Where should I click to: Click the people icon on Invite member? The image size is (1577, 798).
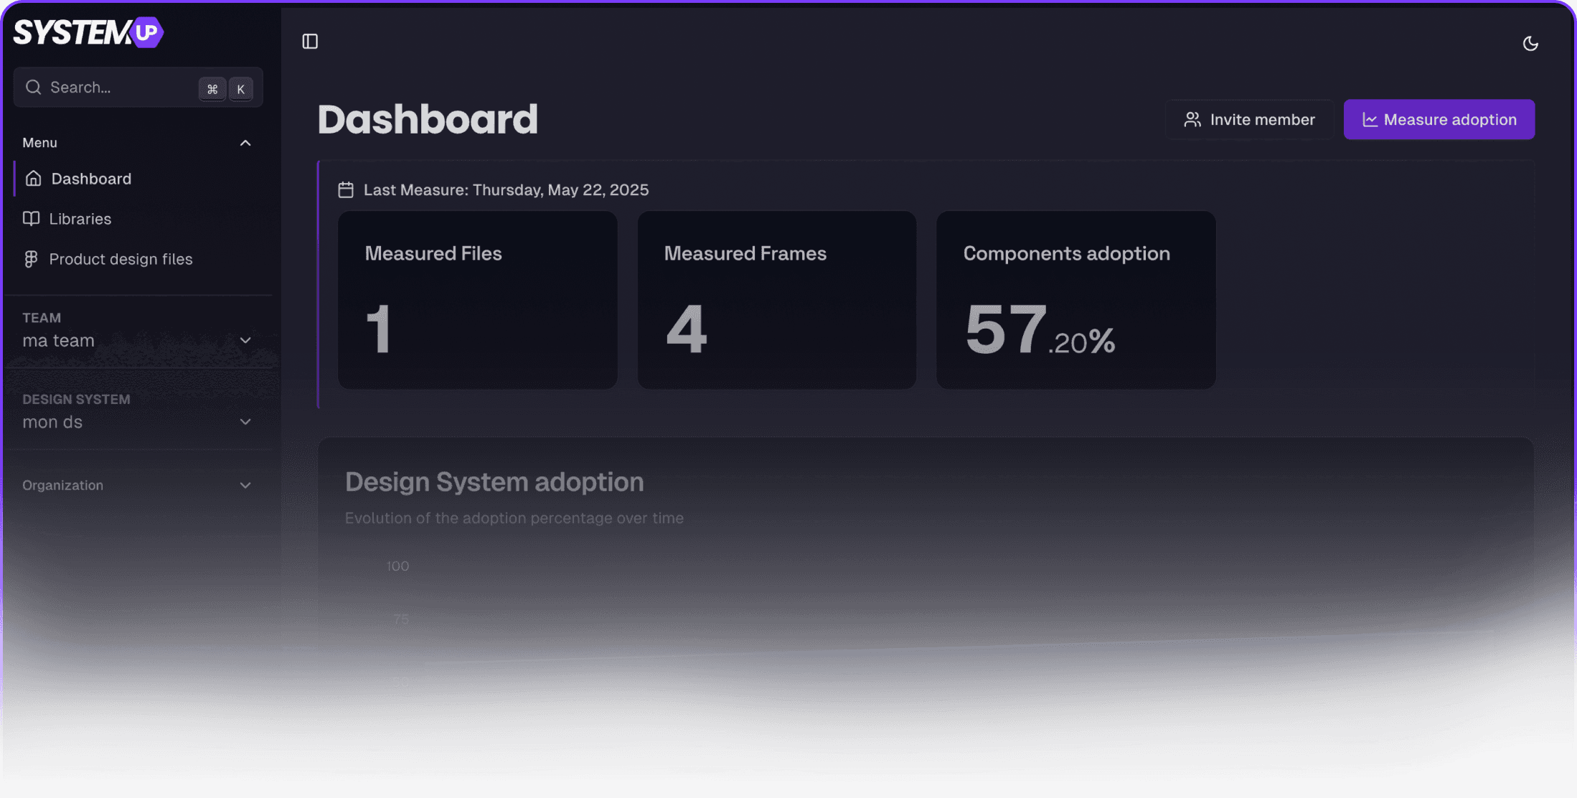pyautogui.click(x=1192, y=120)
